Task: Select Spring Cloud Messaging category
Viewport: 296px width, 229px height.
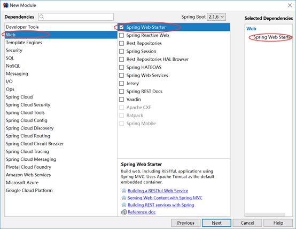Action: [61, 159]
